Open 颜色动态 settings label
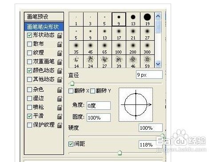The image size is (220, 162). tap(44, 70)
